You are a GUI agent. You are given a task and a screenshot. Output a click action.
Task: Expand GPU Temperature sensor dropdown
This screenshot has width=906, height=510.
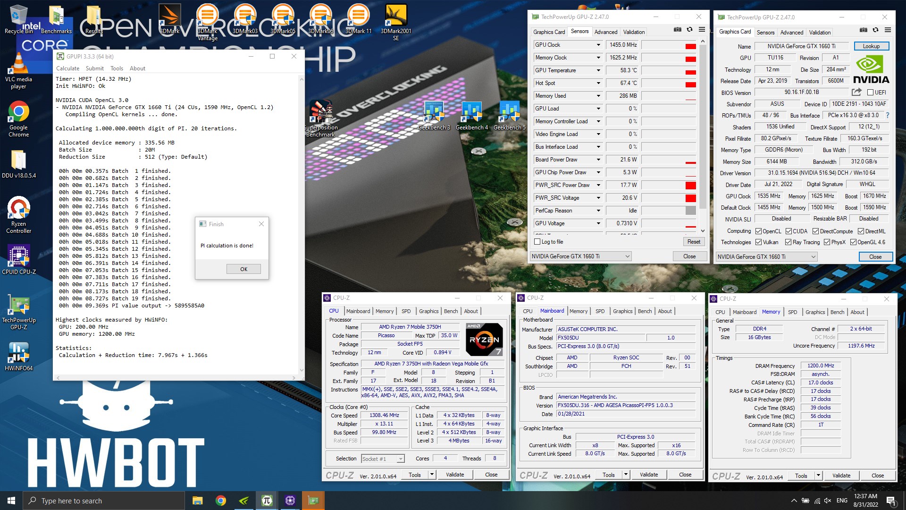(598, 70)
